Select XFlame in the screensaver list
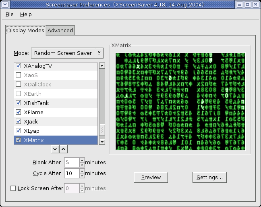 [33, 112]
